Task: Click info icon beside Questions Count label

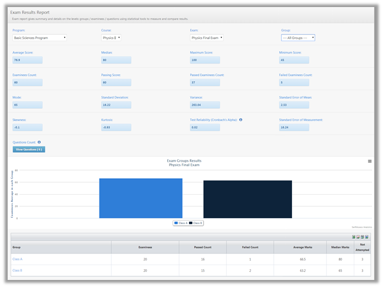Action: click(39, 142)
